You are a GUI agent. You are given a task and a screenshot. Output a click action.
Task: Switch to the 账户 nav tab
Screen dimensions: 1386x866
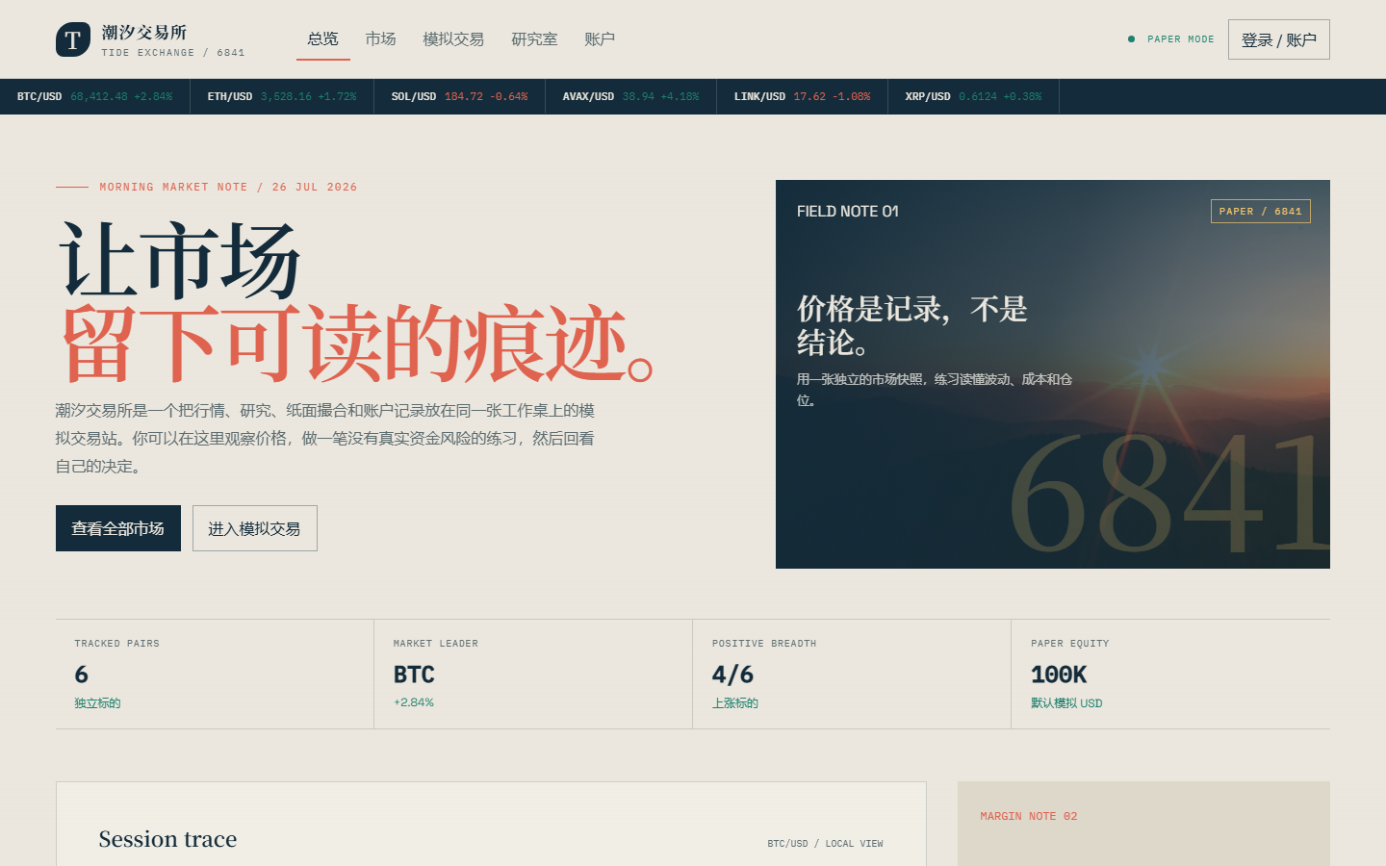pos(600,39)
